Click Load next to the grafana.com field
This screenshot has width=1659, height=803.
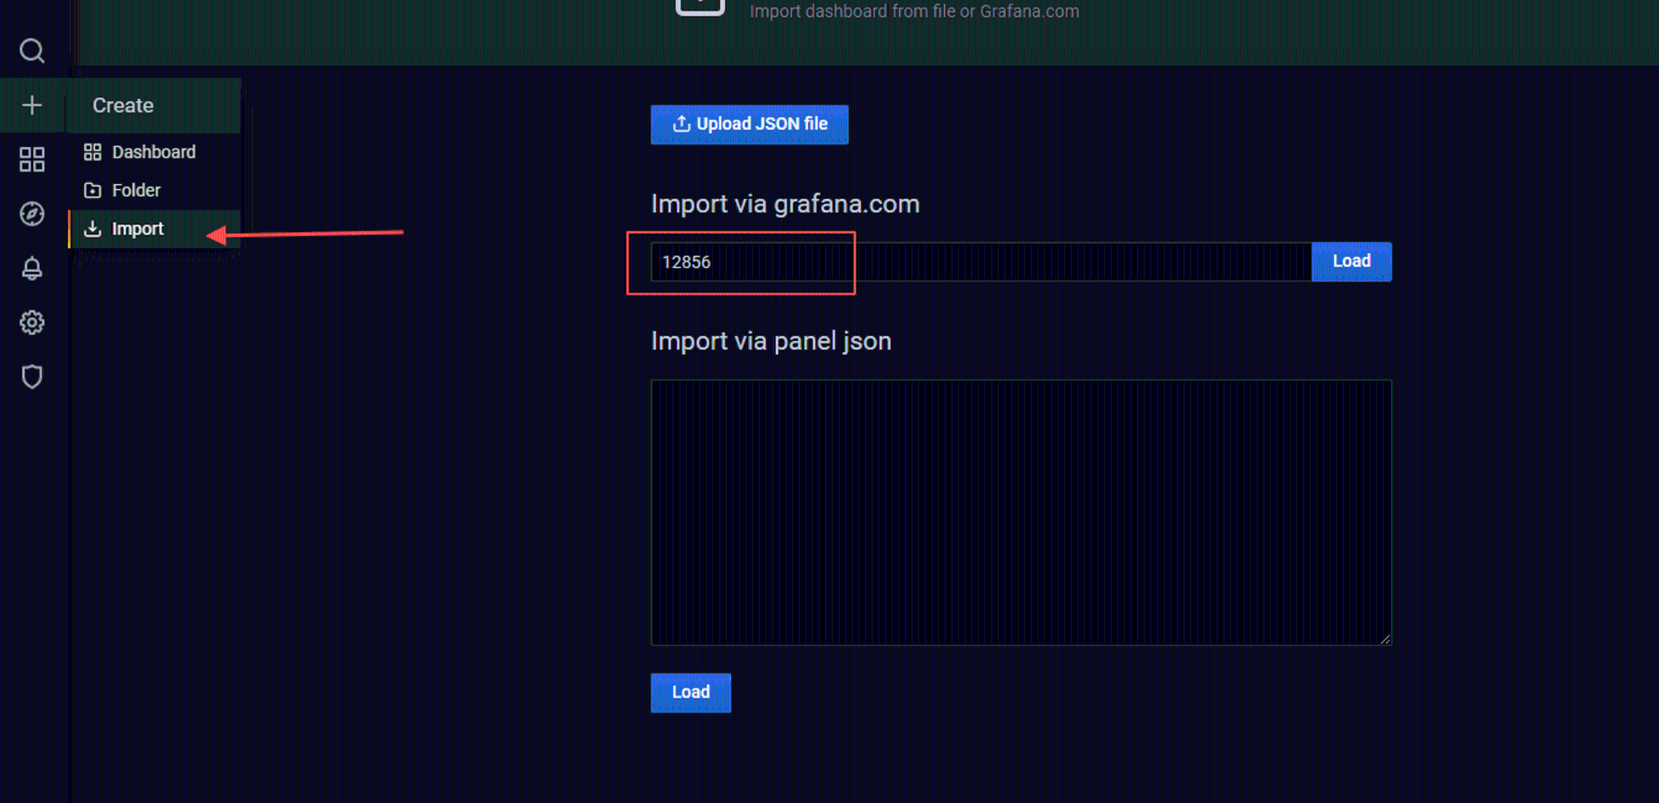(x=1351, y=261)
